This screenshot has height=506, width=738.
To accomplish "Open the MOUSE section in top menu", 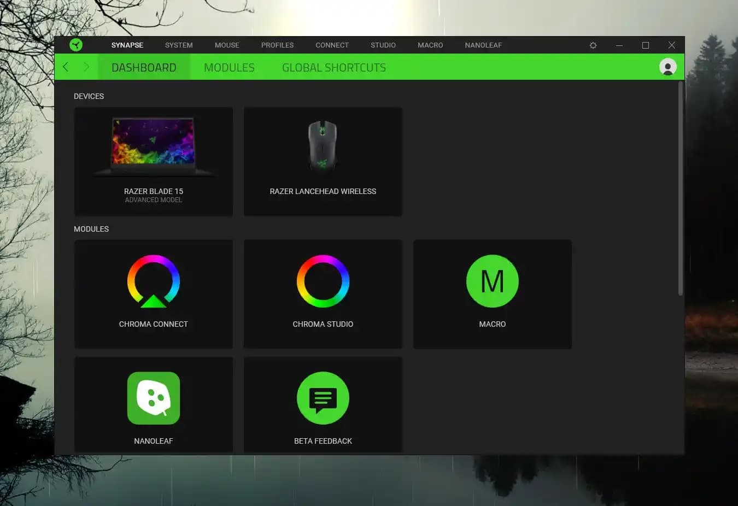I will pos(227,45).
